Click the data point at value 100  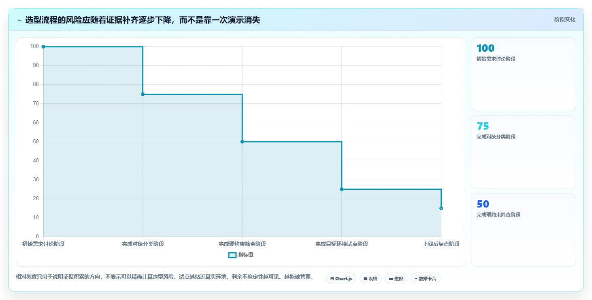click(x=43, y=47)
